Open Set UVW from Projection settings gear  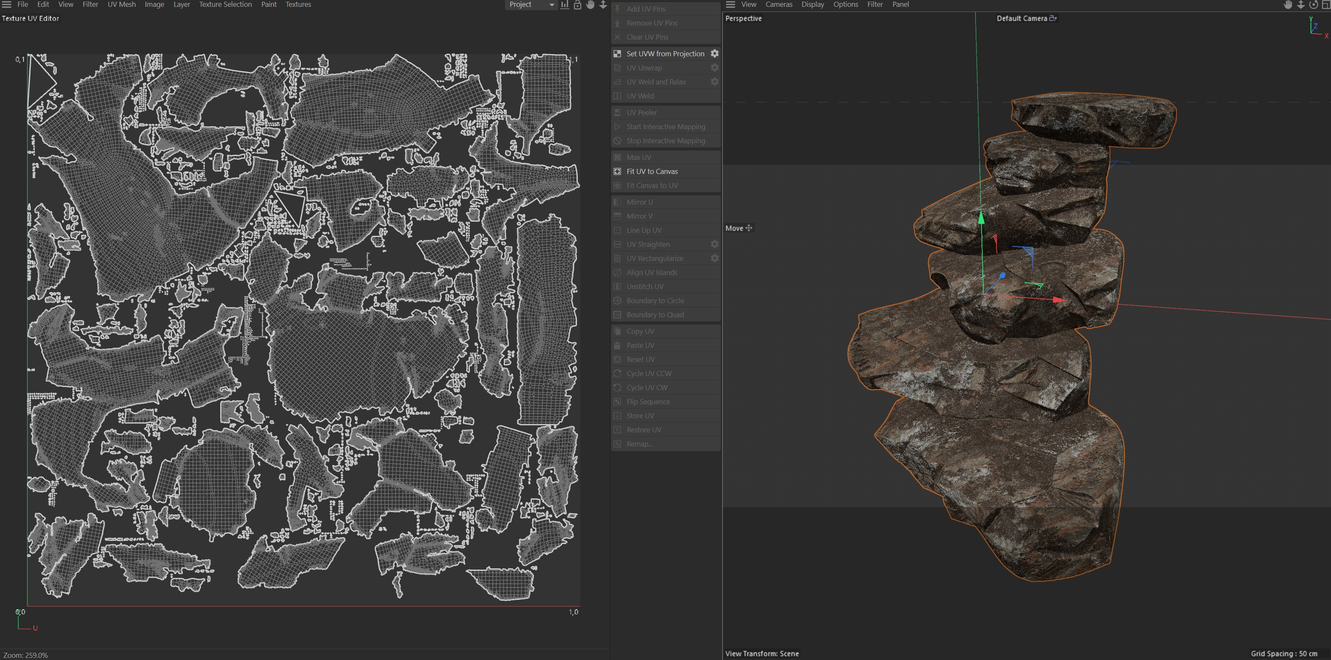[x=715, y=54]
